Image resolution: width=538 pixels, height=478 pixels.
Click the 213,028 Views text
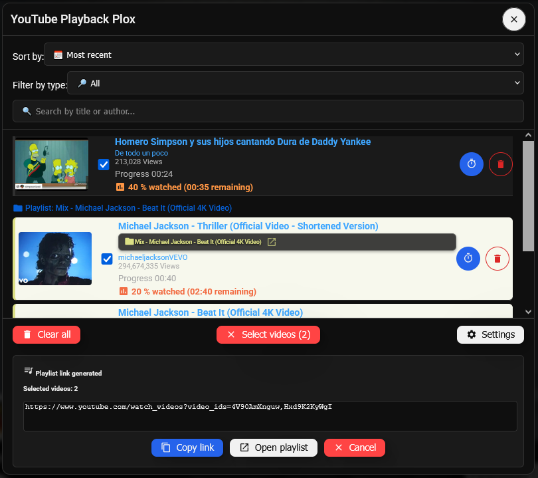coord(138,162)
